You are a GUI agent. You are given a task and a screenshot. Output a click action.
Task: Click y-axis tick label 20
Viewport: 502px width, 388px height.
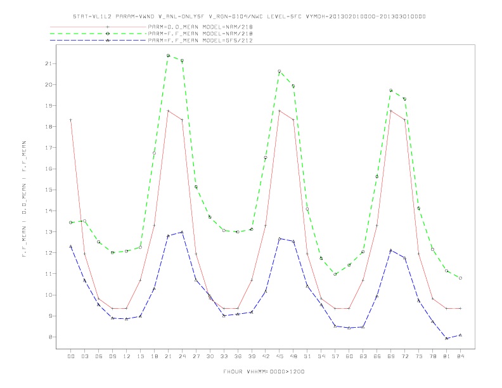[48, 85]
